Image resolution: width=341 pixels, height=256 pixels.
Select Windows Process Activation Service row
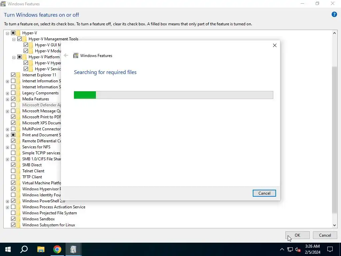tap(54, 207)
